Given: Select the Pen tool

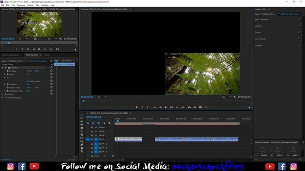Looking at the screenshot, I should [x=81, y=144].
